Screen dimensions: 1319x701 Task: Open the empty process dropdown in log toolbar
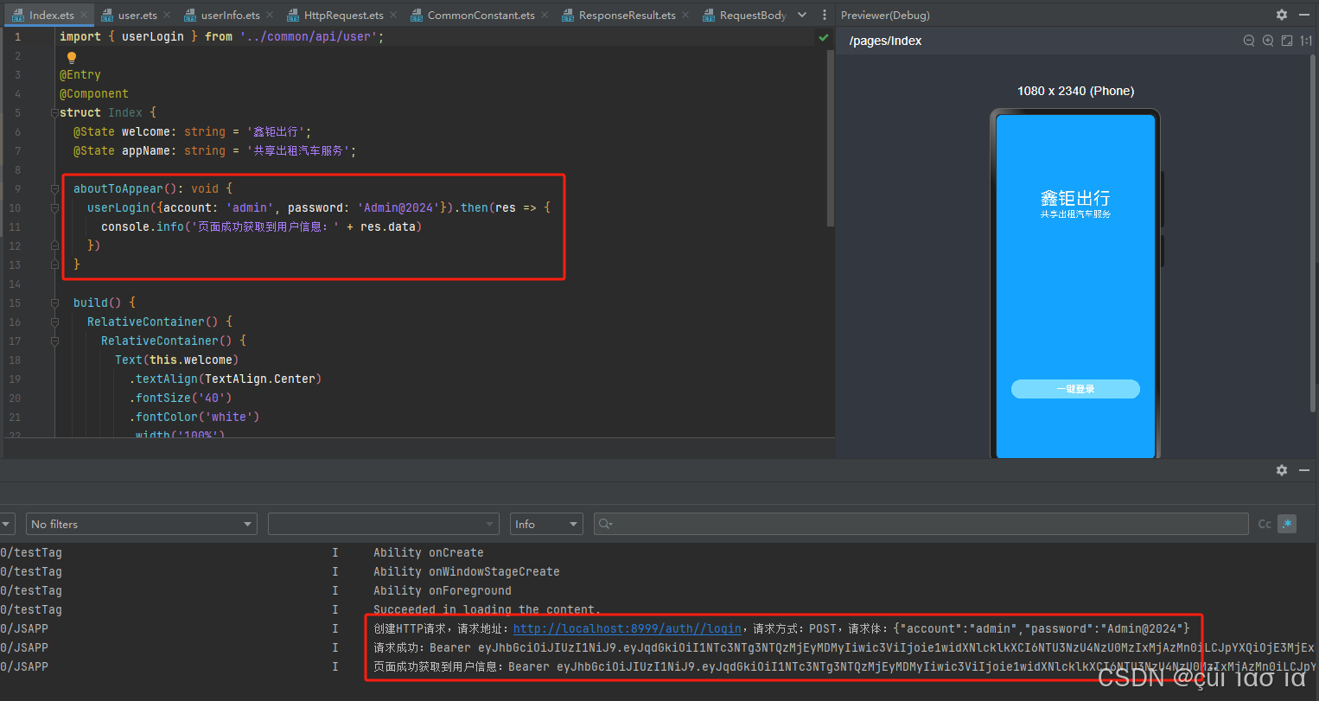(x=383, y=524)
